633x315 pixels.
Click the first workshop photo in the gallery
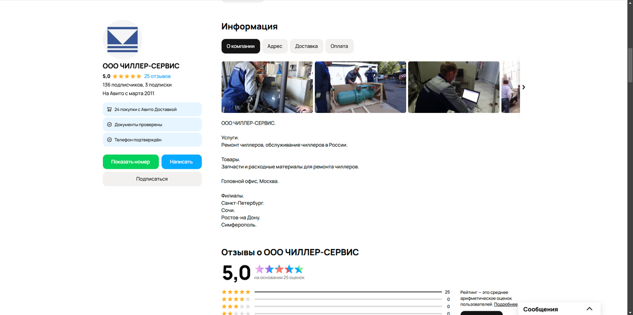pos(266,87)
